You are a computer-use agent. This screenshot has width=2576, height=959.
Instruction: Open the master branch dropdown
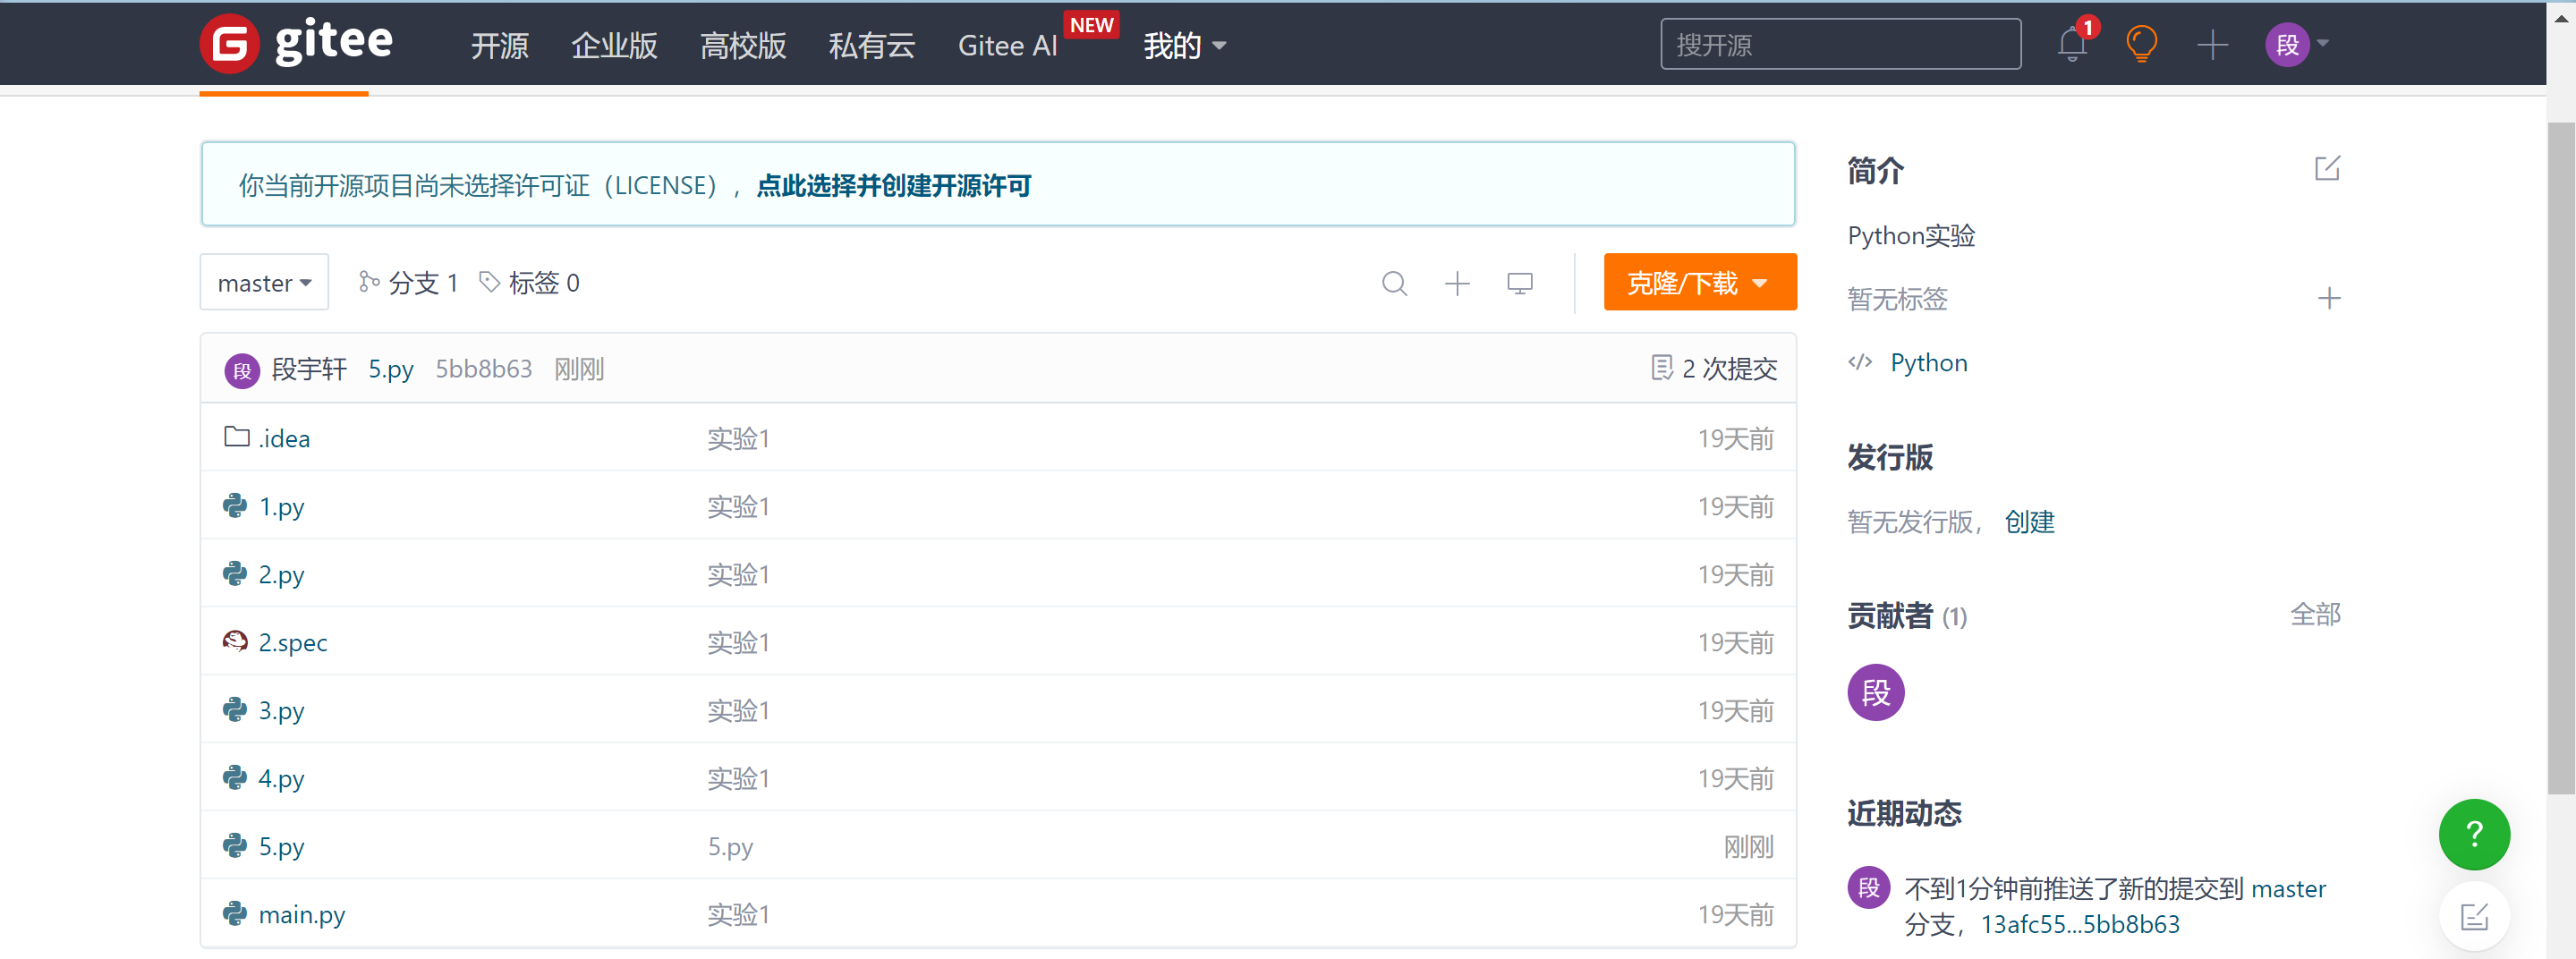(x=264, y=283)
